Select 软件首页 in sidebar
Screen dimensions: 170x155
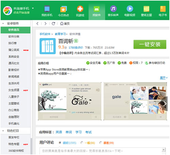[16, 30]
